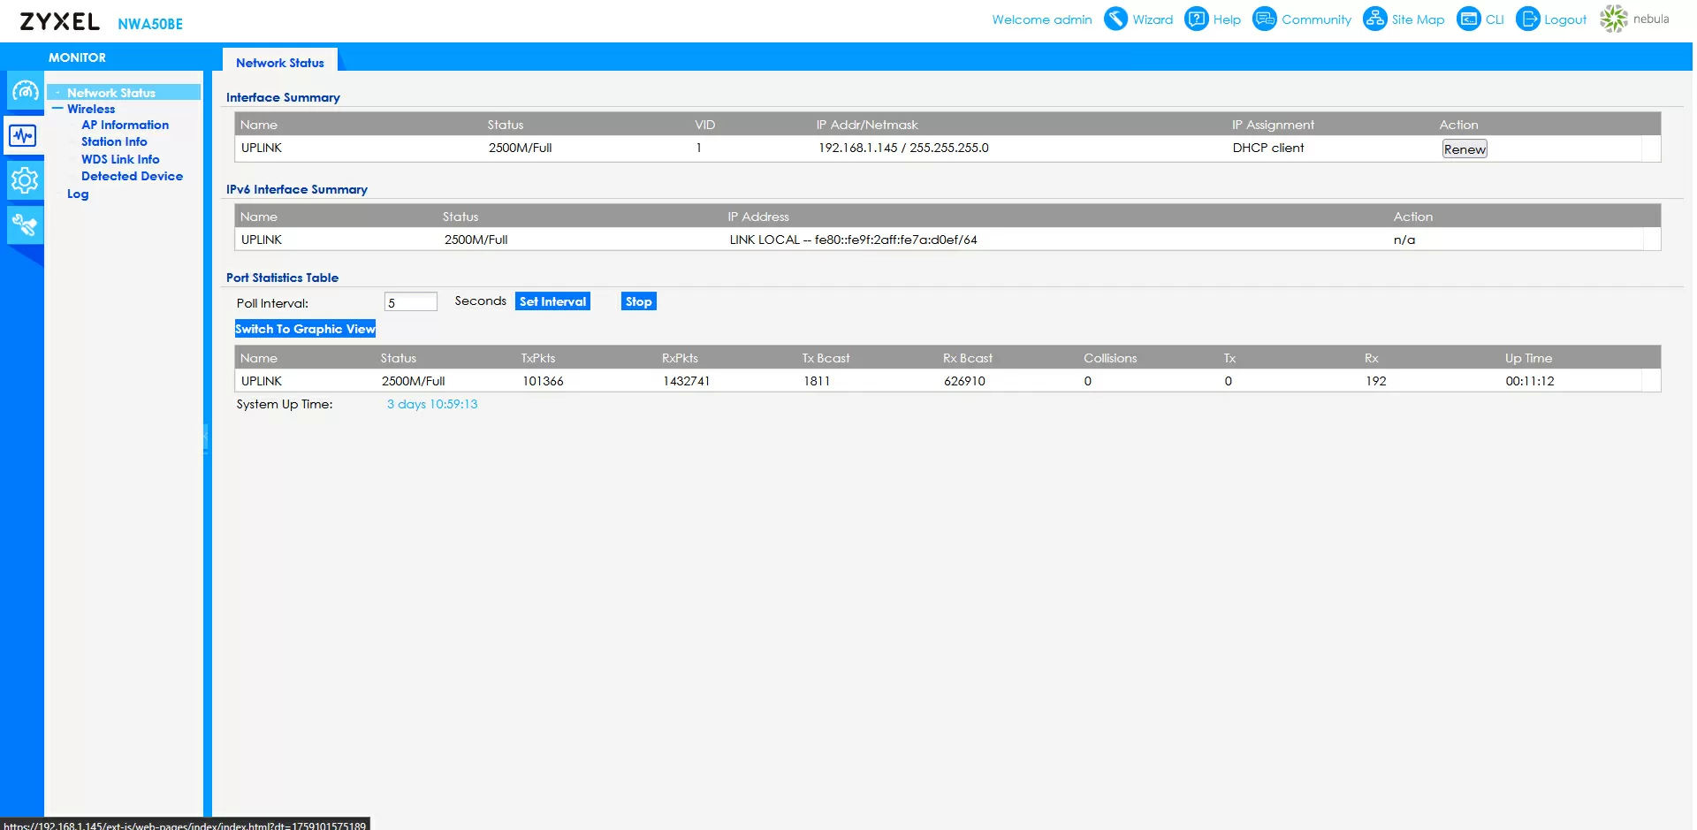Select Network Status in navigation tree

pos(111,93)
